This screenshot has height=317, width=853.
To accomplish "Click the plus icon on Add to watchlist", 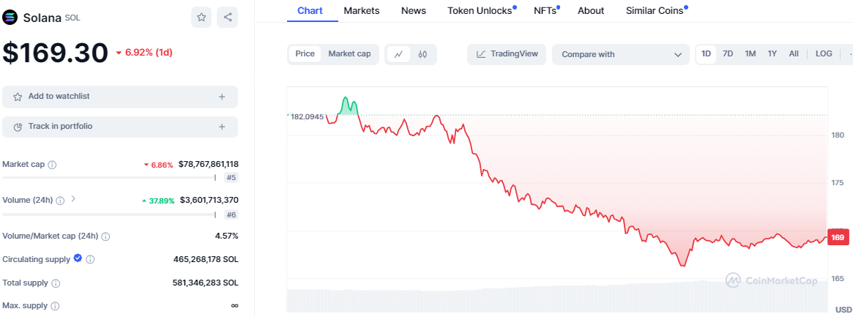I will [x=222, y=97].
